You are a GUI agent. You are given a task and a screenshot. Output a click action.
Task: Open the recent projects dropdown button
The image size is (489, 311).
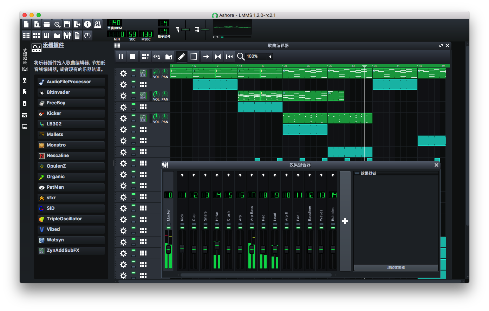pos(57,24)
